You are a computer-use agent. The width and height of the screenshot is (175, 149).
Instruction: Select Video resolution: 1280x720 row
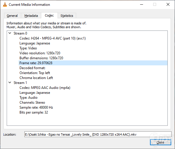tap(93, 53)
